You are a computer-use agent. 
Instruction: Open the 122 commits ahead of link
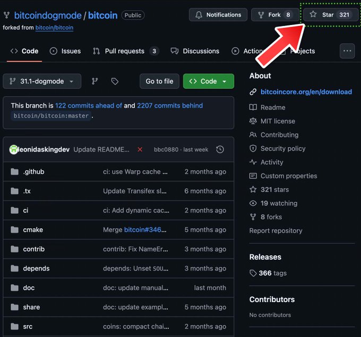click(x=89, y=106)
